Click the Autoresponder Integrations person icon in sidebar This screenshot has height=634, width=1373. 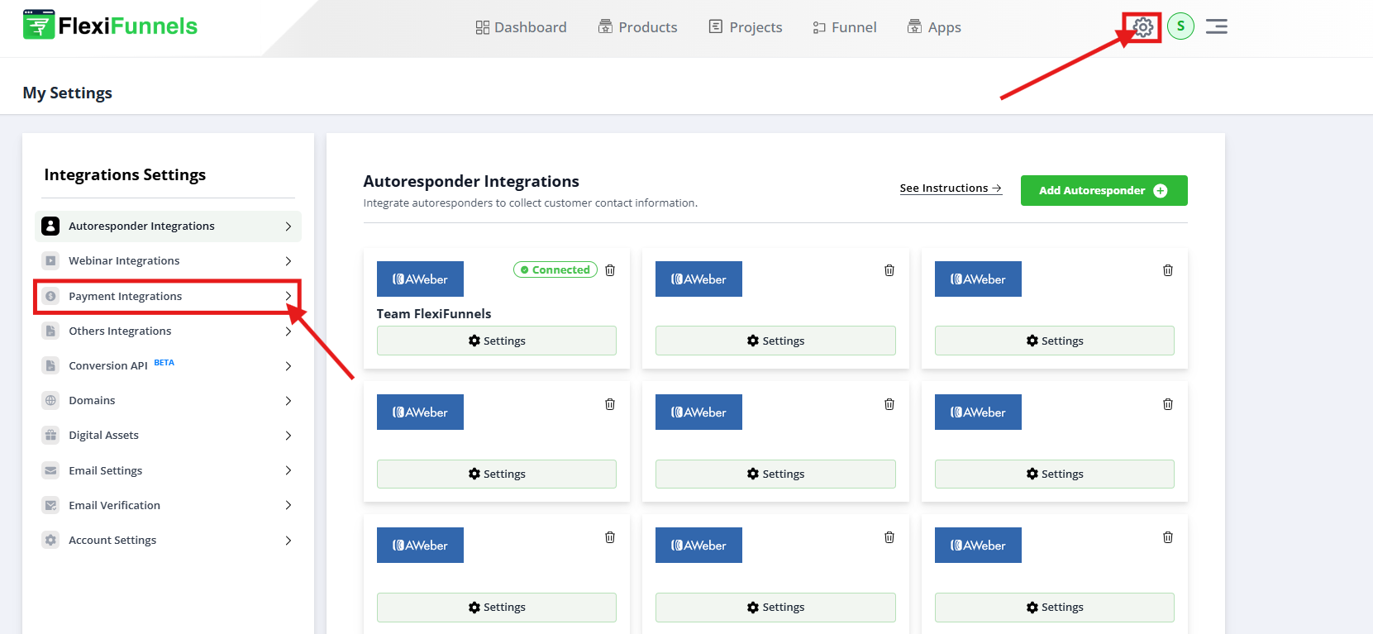pos(50,226)
